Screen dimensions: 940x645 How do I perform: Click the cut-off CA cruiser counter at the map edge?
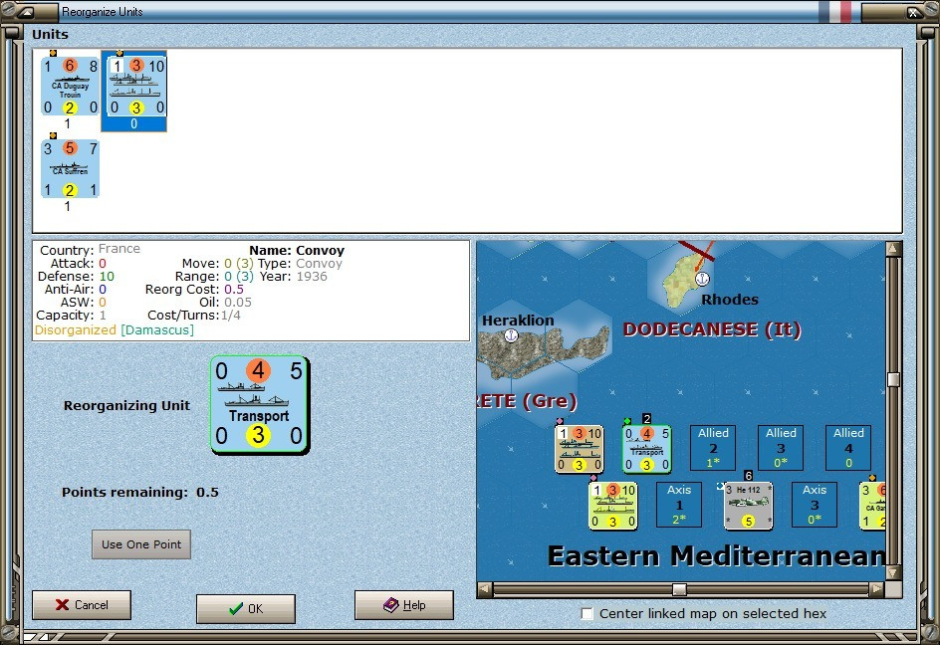click(x=873, y=506)
